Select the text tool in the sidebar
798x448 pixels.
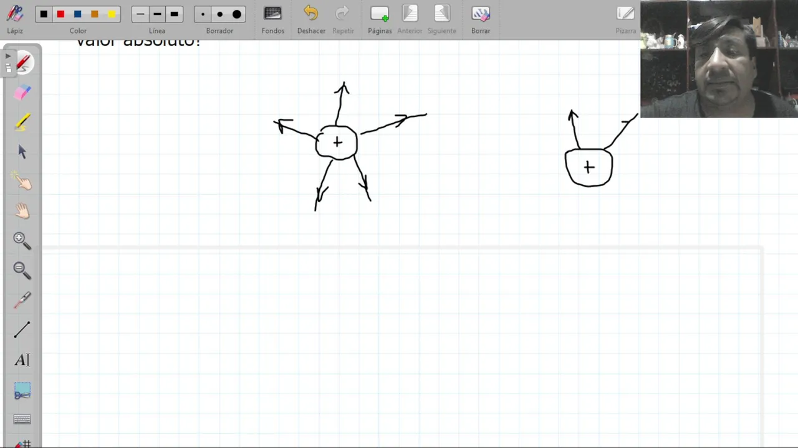click(x=22, y=360)
